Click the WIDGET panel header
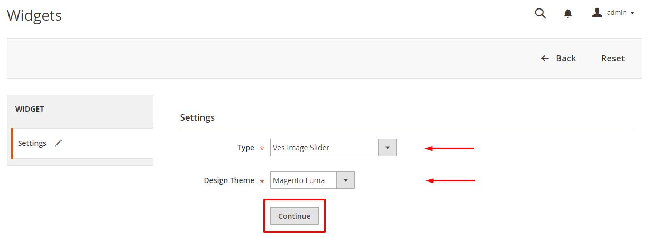Image resolution: width=652 pixels, height=237 pixels. 30,109
